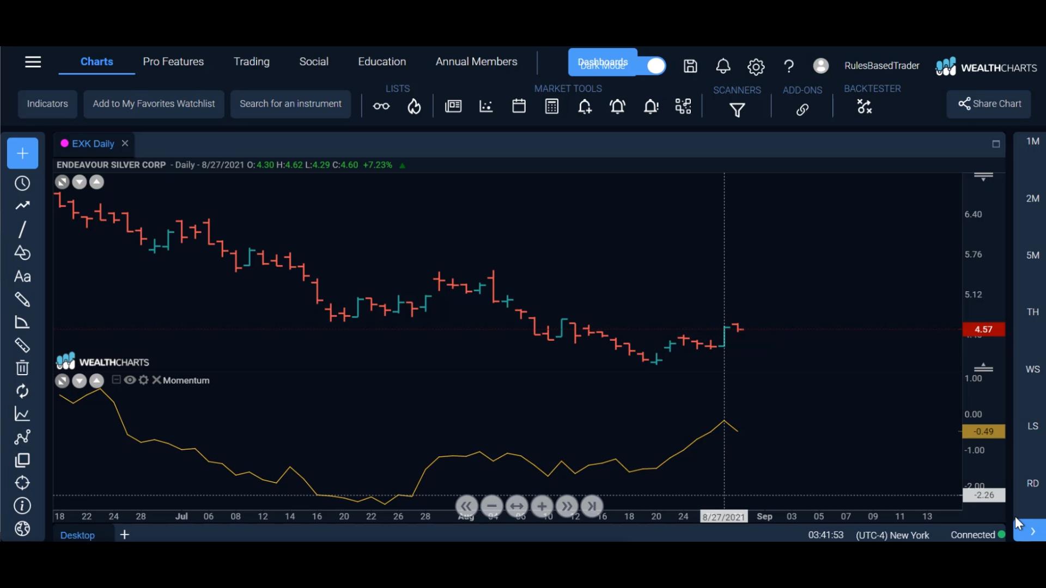
Task: Open the Scanners filter funnel
Action: tap(737, 110)
